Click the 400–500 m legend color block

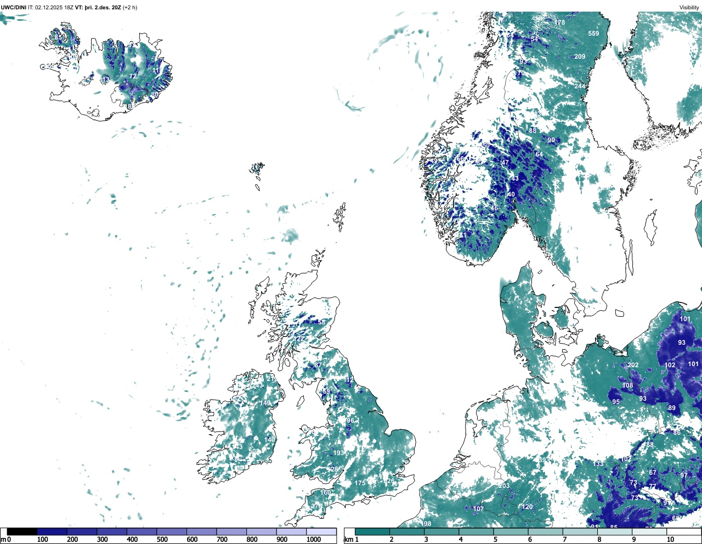point(141,532)
